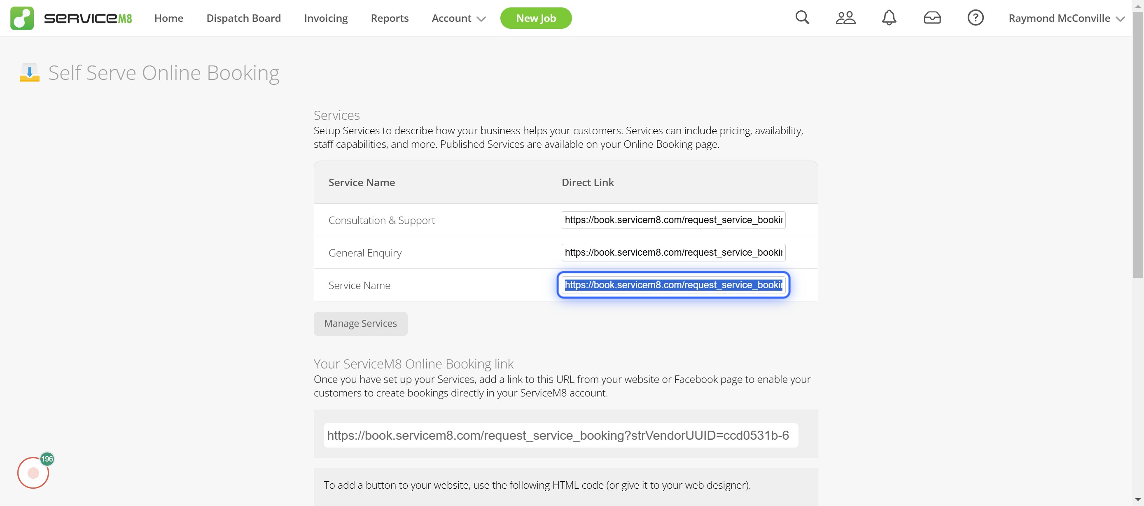Click the General Enquiry service name

pos(364,252)
